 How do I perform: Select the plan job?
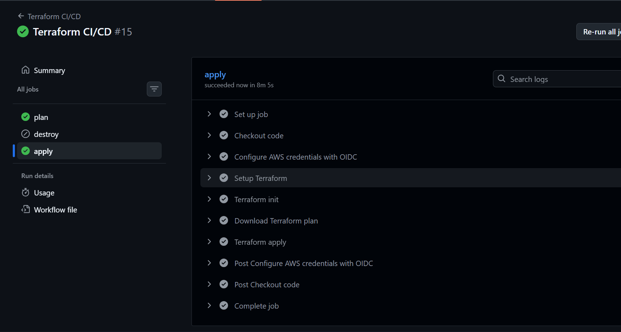pyautogui.click(x=89, y=117)
